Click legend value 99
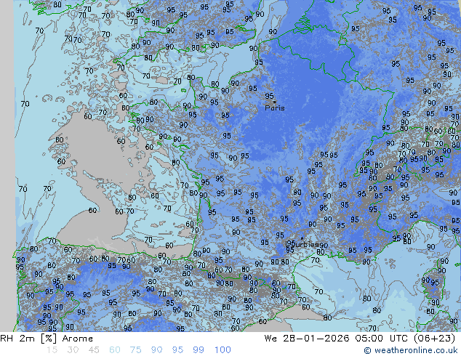Image resolution: width=461 pixels, height=356 pixels. point(199,350)
